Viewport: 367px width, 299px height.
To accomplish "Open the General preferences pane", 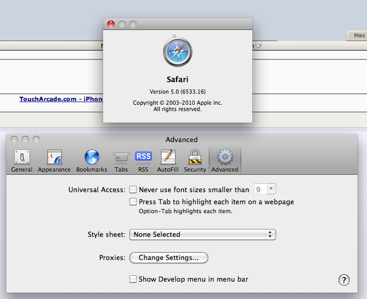I will point(22,161).
